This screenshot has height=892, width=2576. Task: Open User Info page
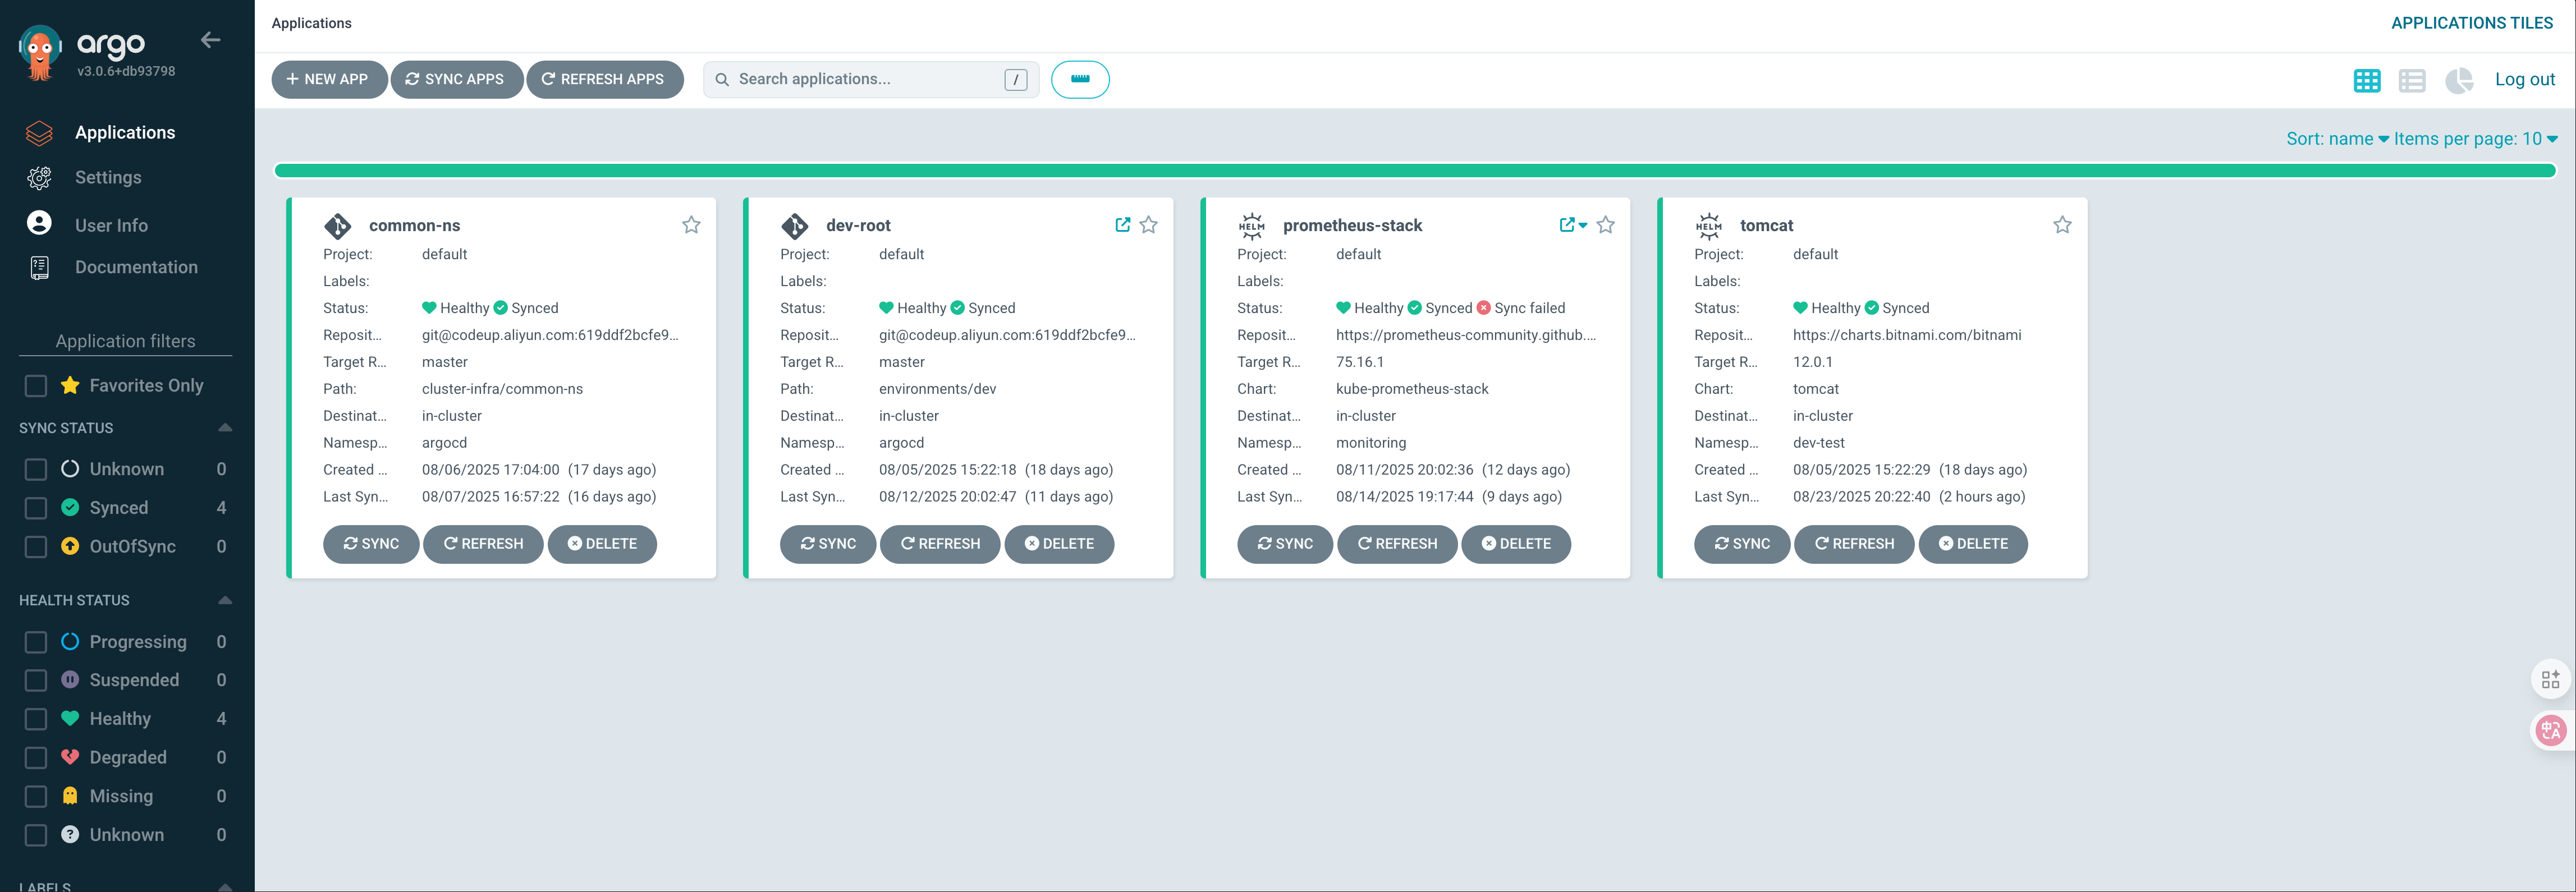click(111, 225)
